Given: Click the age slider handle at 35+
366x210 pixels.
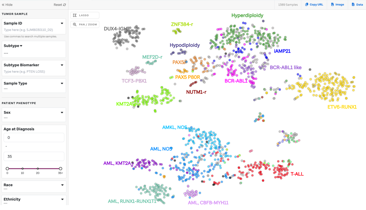Looking at the screenshot, I should tap(60, 169).
